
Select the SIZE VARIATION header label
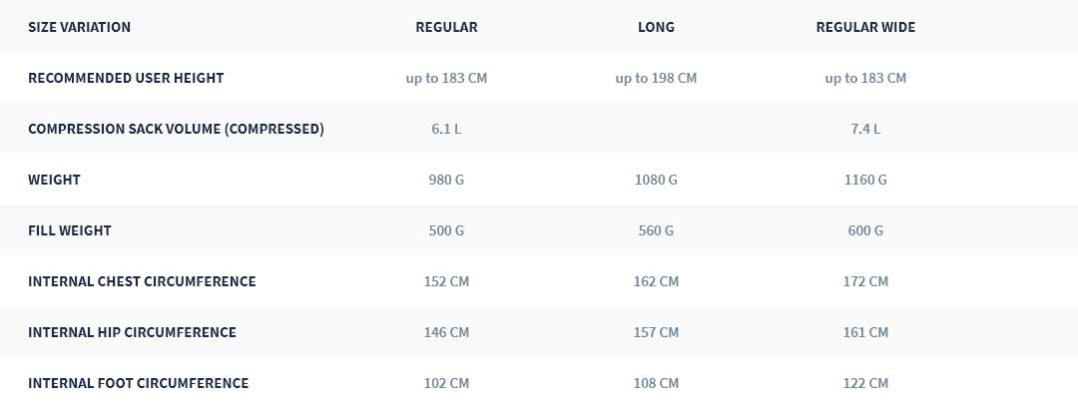click(79, 28)
